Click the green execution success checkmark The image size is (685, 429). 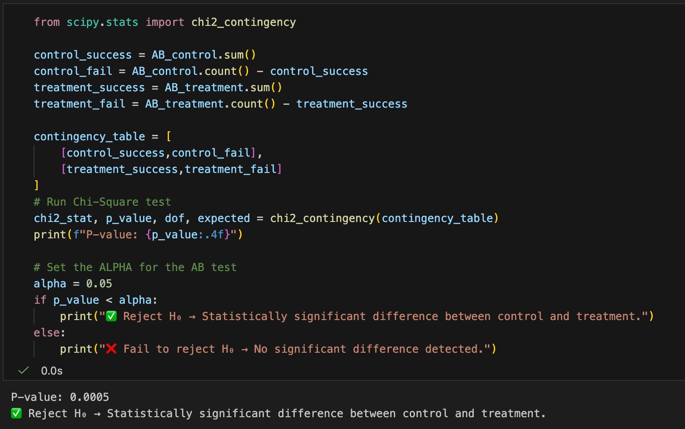tap(24, 370)
